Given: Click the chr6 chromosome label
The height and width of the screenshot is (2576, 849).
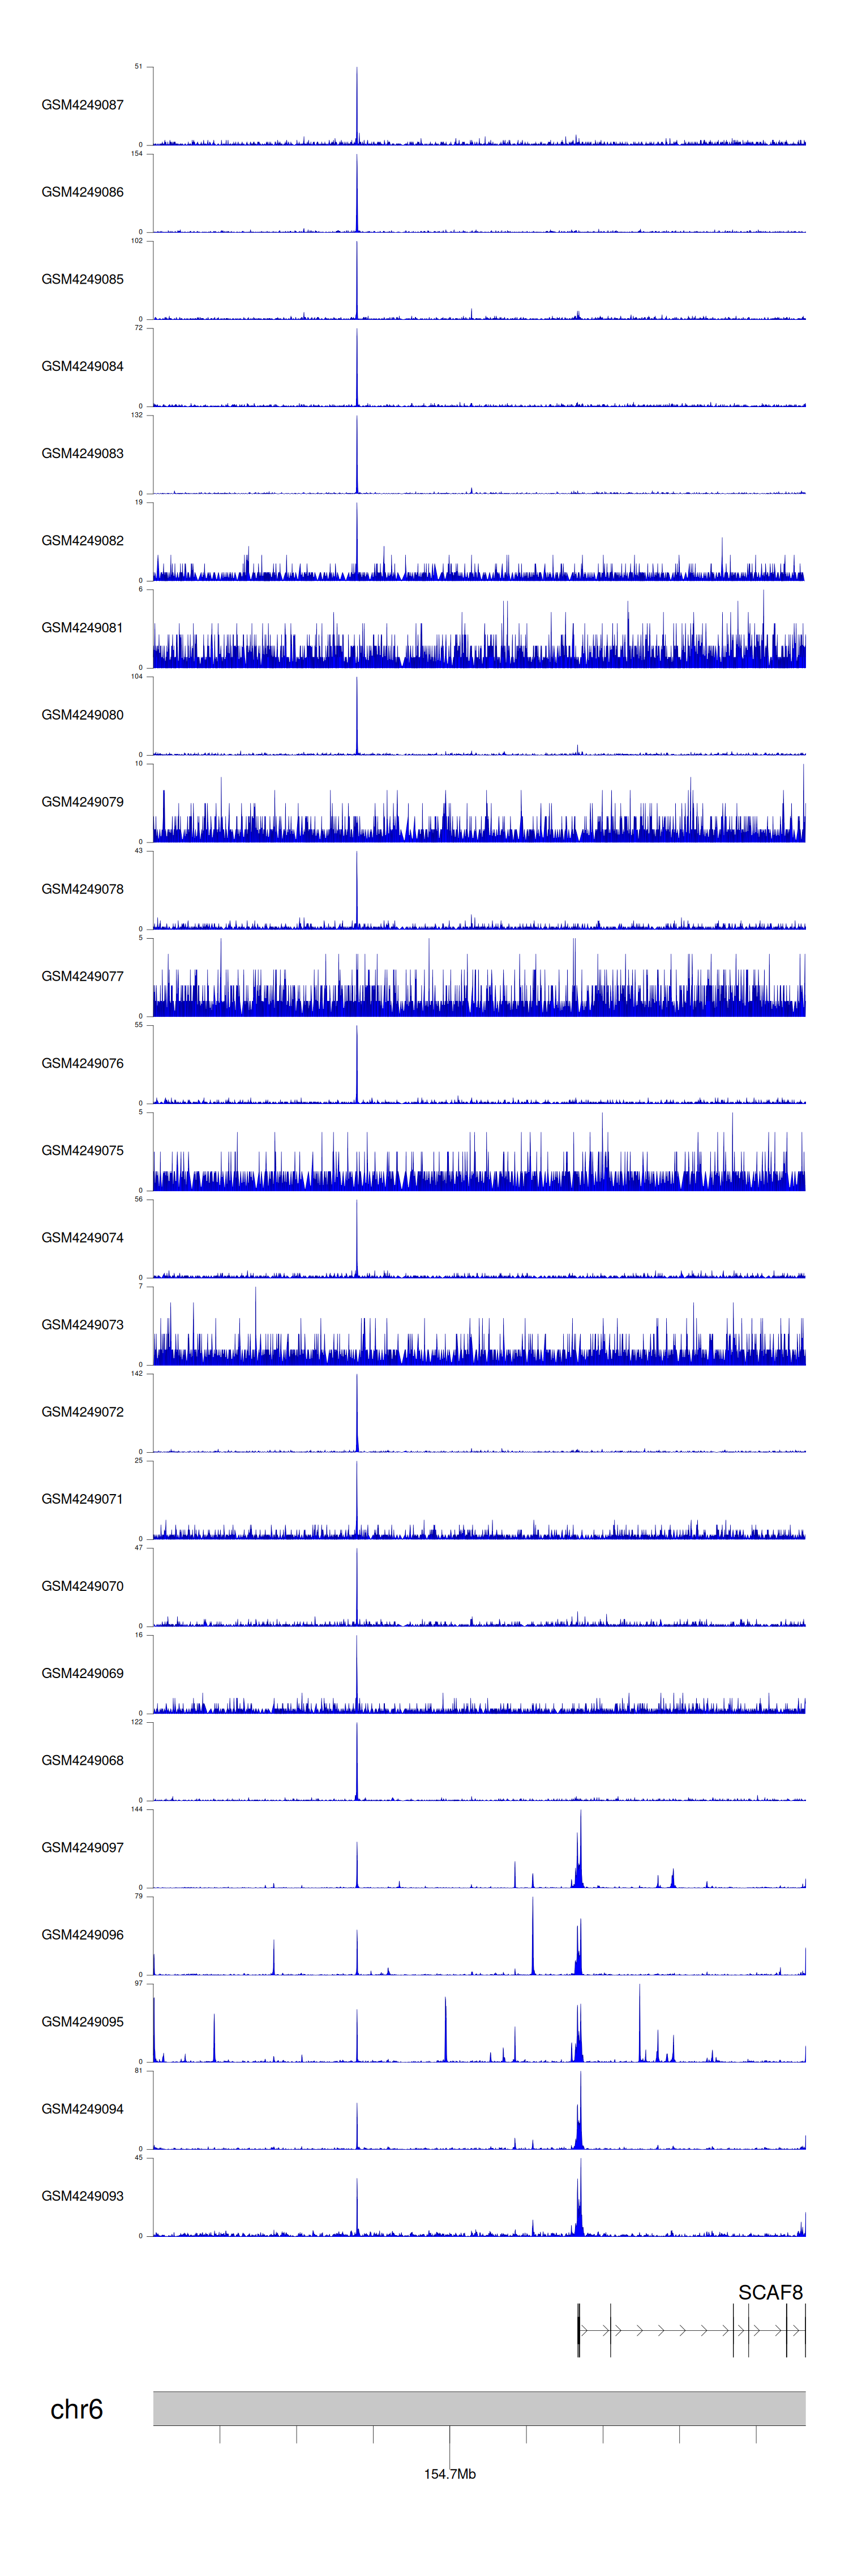Looking at the screenshot, I should [76, 2409].
